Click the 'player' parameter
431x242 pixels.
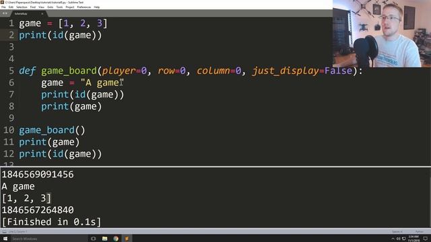coord(119,71)
